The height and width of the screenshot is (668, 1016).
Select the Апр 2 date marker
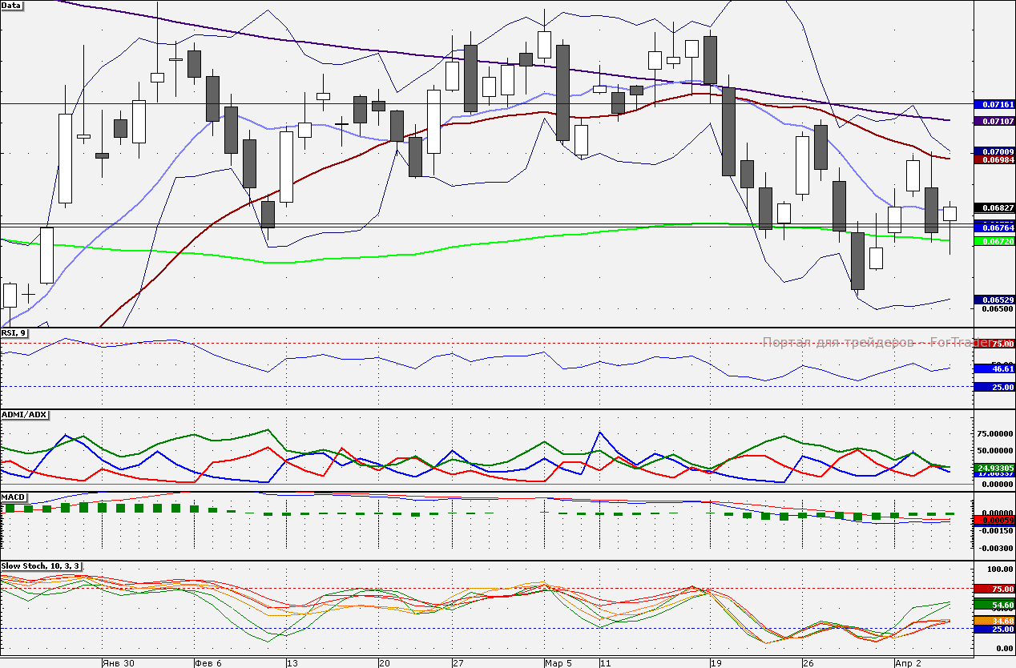[909, 663]
